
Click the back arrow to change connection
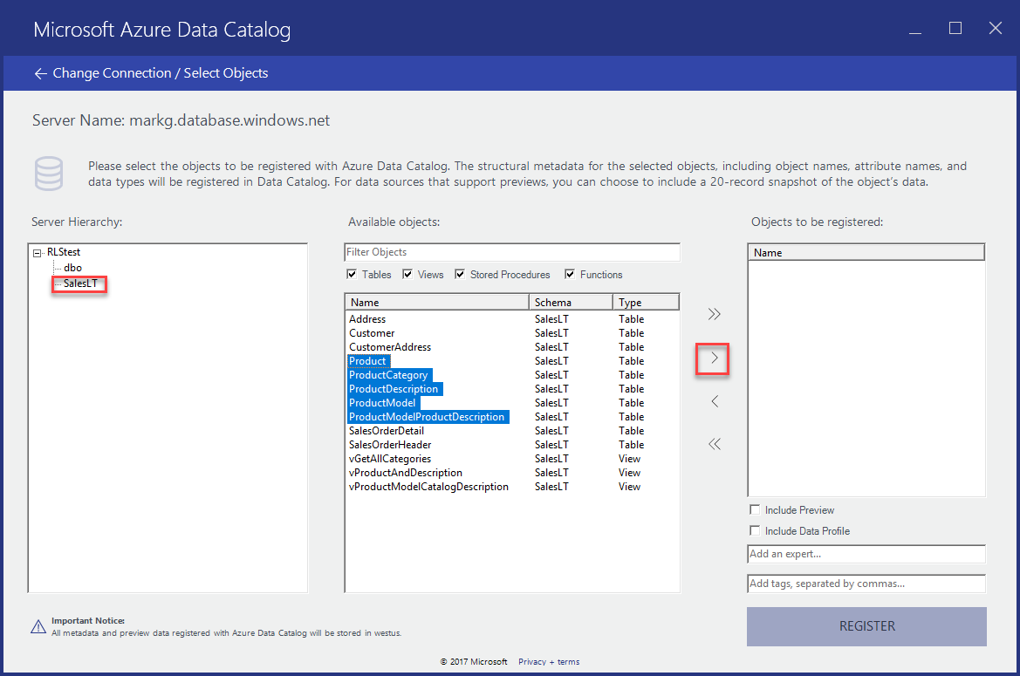[40, 72]
